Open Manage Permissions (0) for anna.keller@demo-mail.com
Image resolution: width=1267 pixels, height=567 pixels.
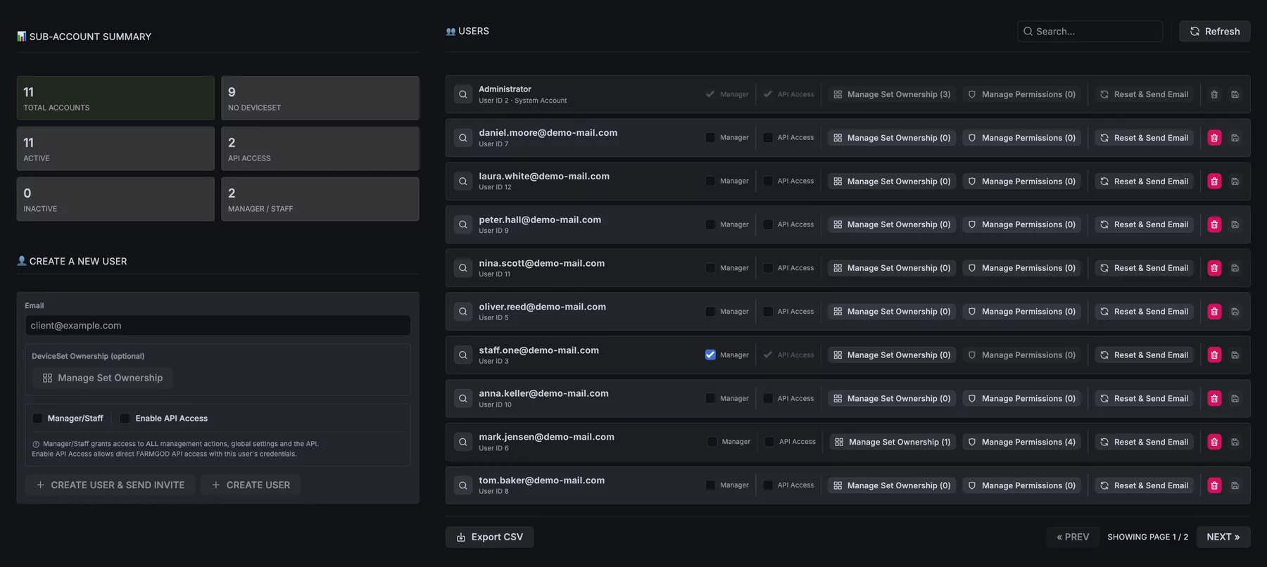click(1021, 398)
